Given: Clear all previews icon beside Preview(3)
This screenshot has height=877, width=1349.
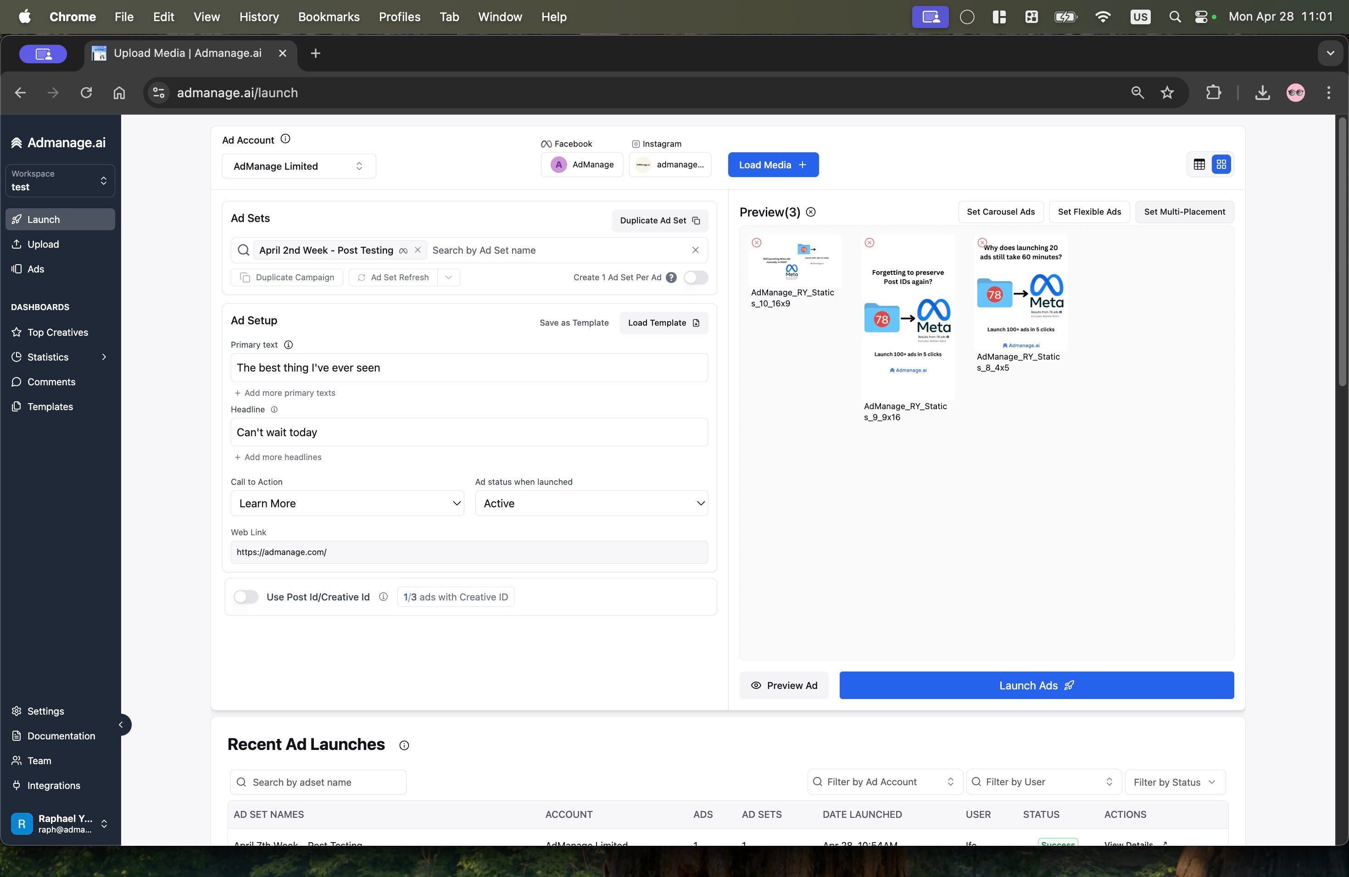Looking at the screenshot, I should [810, 212].
